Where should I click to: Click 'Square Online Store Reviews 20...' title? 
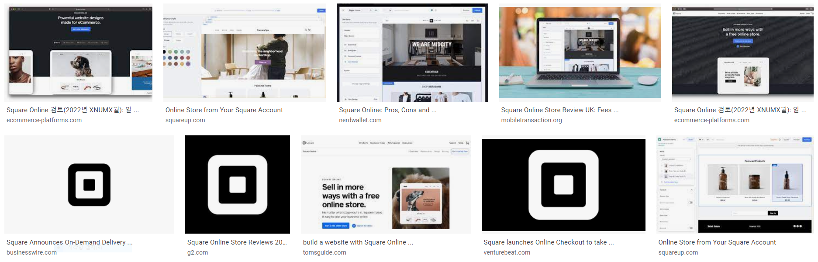coord(237,242)
